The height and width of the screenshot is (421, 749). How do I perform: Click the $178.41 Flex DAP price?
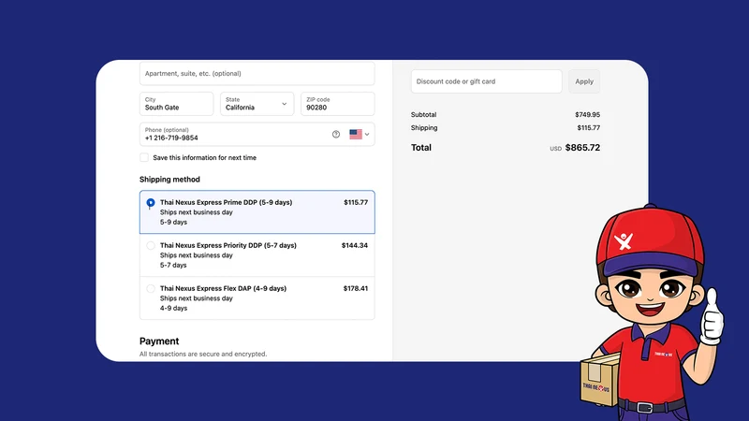tap(356, 288)
